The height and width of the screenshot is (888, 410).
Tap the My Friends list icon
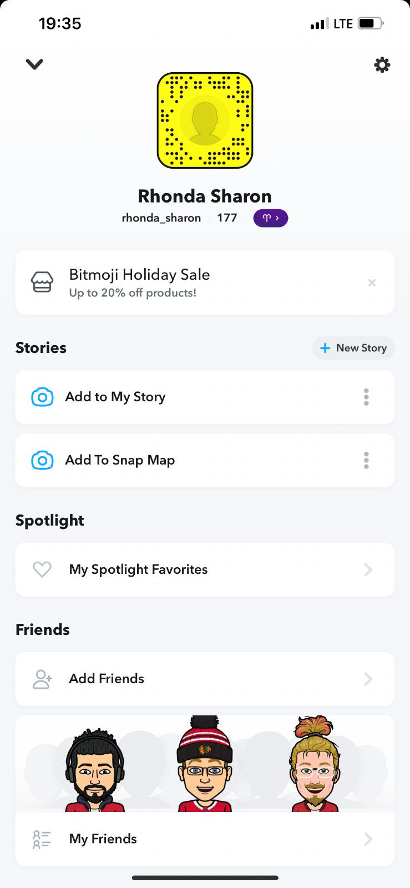click(42, 839)
